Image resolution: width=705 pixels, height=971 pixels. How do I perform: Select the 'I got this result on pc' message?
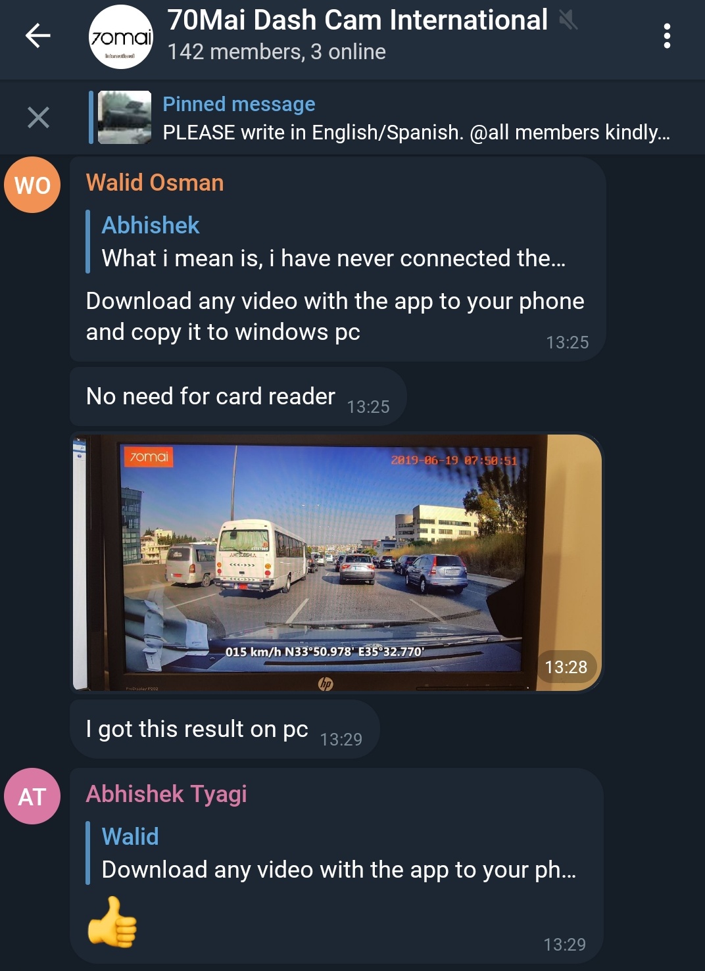pyautogui.click(x=225, y=729)
